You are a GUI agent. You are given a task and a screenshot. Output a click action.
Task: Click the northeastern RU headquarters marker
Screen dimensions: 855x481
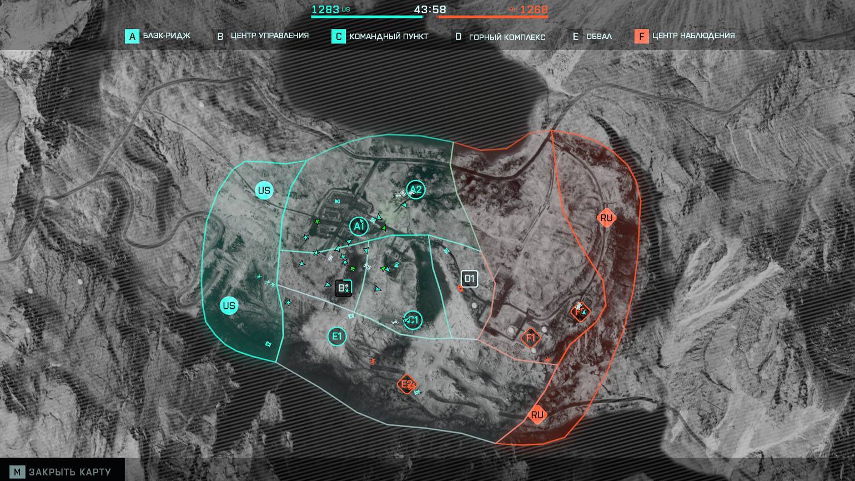606,218
